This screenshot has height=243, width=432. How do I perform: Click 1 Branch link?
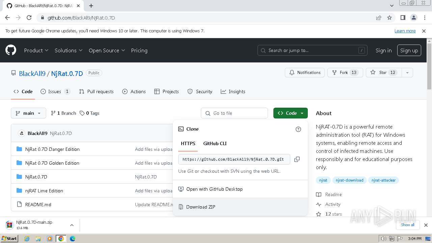coord(63,113)
